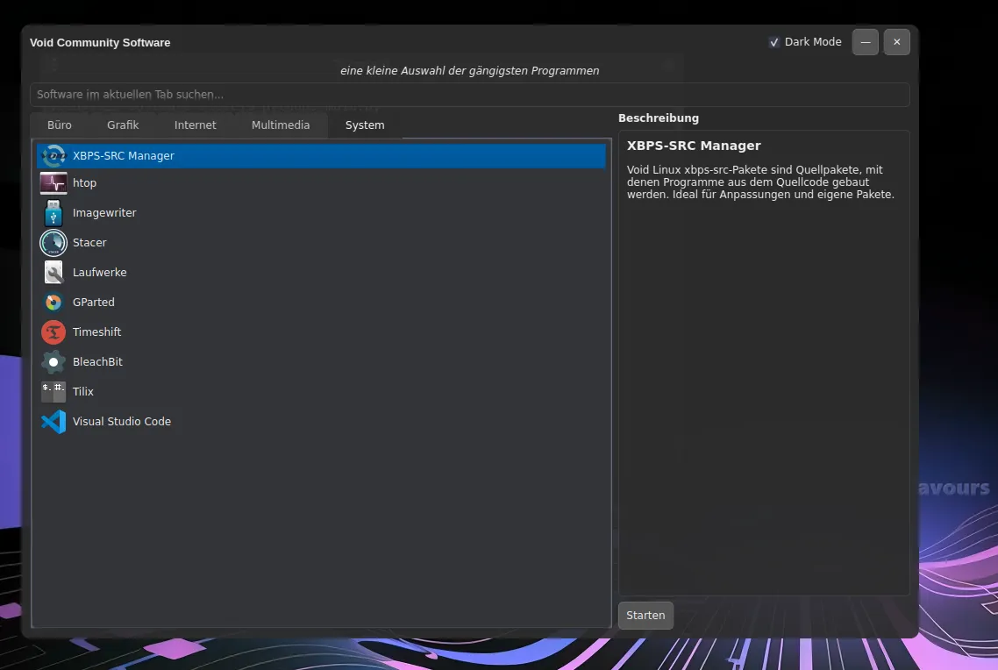Close the Void Community Software window
This screenshot has height=670, width=998.
(897, 42)
